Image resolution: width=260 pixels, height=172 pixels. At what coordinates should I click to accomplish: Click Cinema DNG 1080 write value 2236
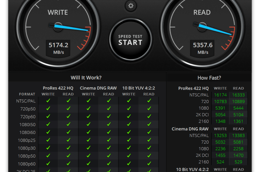[220, 149]
